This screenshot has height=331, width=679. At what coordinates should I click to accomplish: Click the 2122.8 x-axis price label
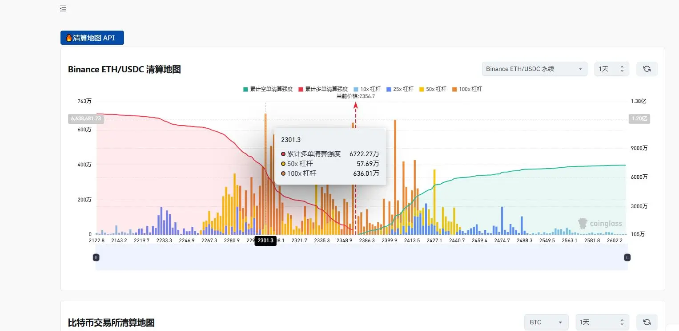[x=96, y=240]
